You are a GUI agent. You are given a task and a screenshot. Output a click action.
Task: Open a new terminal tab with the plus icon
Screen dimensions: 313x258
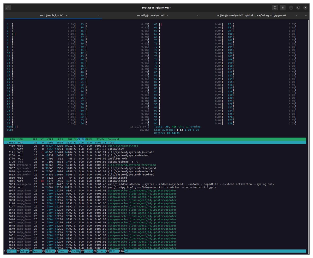(x=8, y=8)
